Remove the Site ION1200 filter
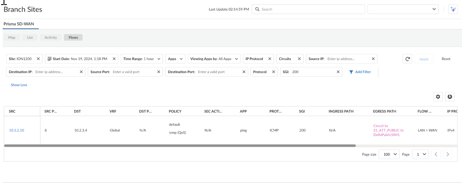This screenshot has height=183, width=462. coord(38,59)
